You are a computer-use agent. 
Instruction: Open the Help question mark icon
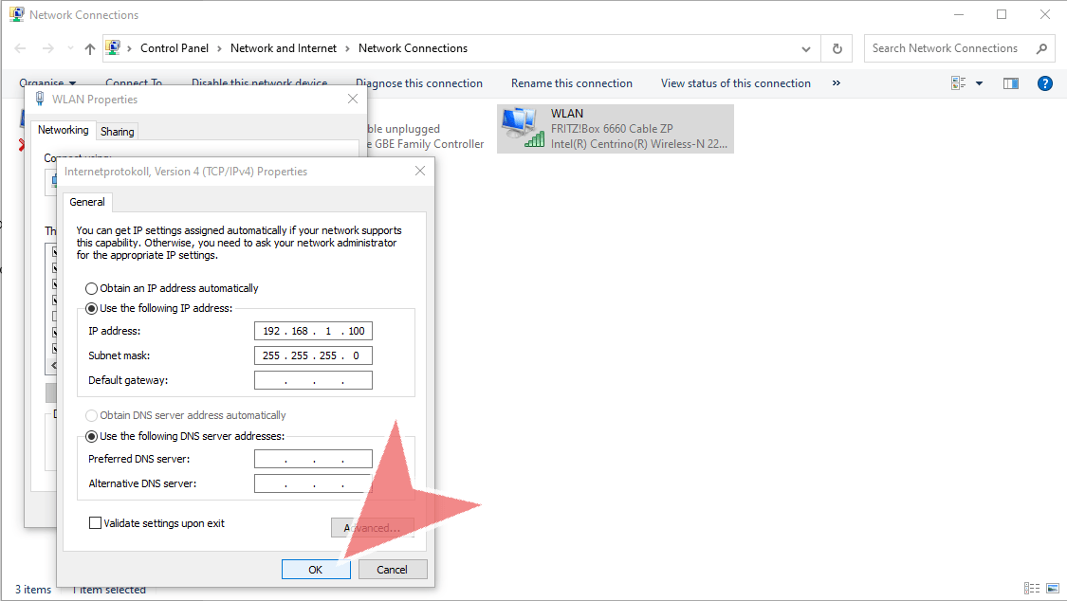tap(1045, 83)
